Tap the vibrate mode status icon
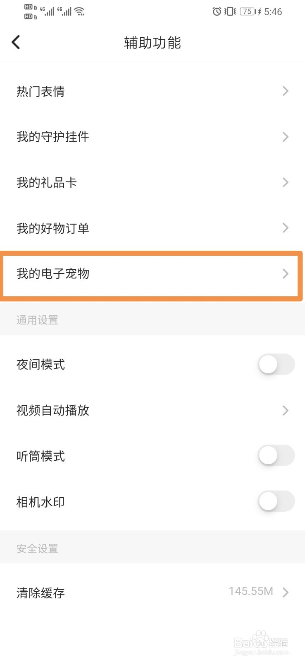This screenshot has width=305, height=663. pyautogui.click(x=230, y=12)
